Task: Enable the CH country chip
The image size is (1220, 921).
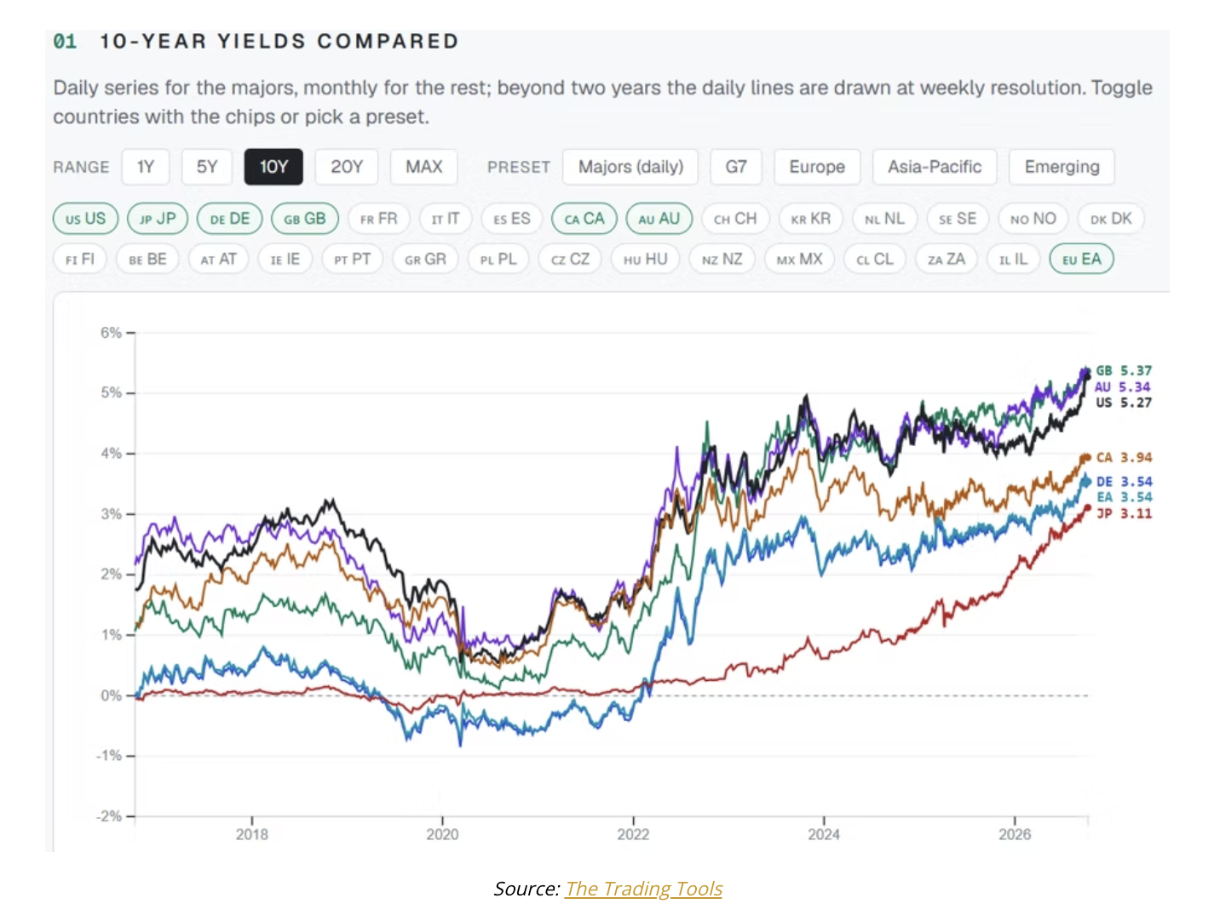Action: pyautogui.click(x=735, y=219)
